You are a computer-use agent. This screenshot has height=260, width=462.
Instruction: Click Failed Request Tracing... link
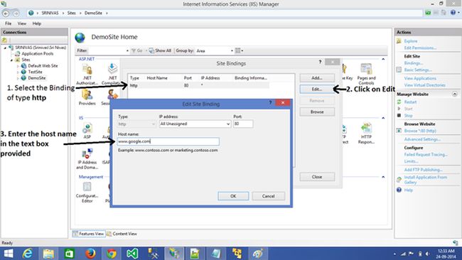tap(426, 154)
